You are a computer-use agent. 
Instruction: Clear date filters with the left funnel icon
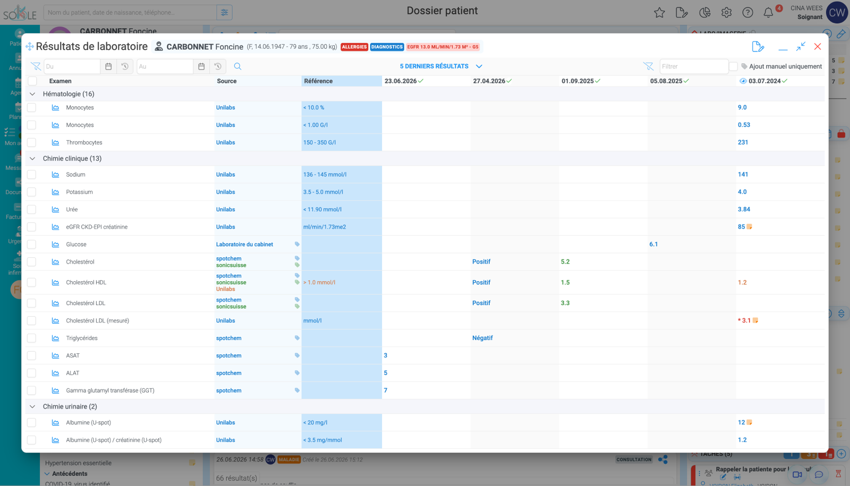36,66
